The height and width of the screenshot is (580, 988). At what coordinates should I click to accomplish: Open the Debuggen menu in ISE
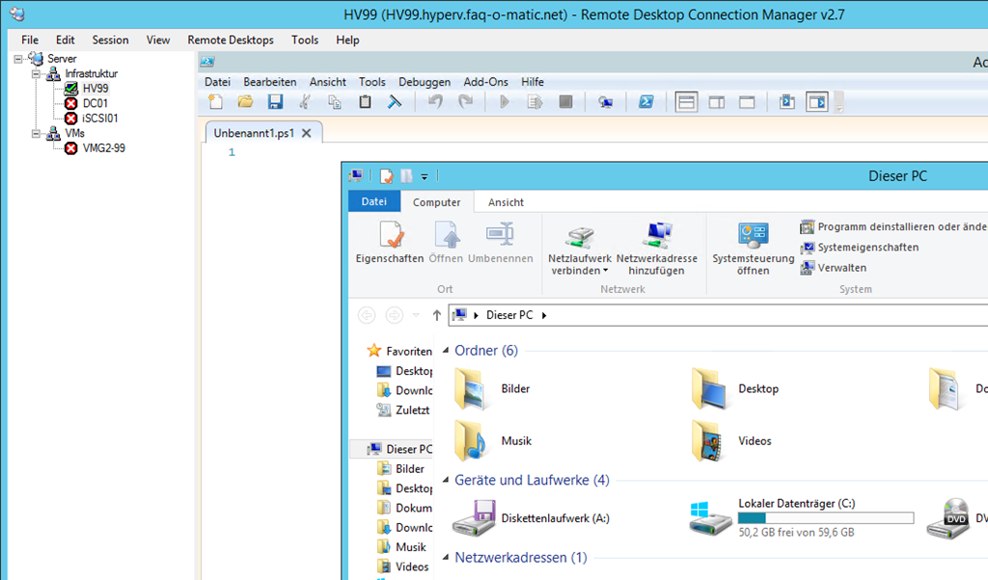[425, 82]
